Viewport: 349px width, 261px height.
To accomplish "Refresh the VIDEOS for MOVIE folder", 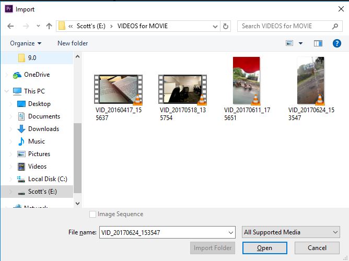I will pyautogui.click(x=226, y=26).
